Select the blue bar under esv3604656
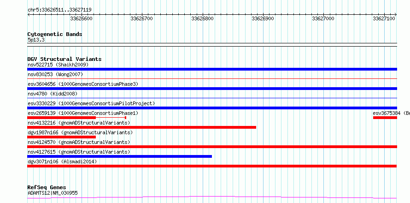410x203 pixels. click(212, 89)
